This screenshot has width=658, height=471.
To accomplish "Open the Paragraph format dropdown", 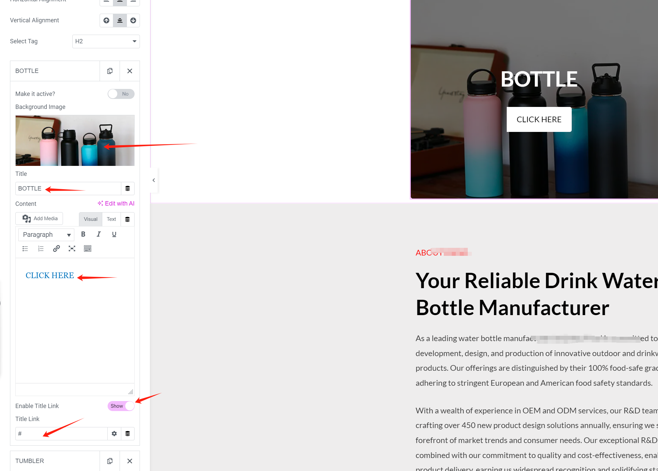I will point(46,235).
